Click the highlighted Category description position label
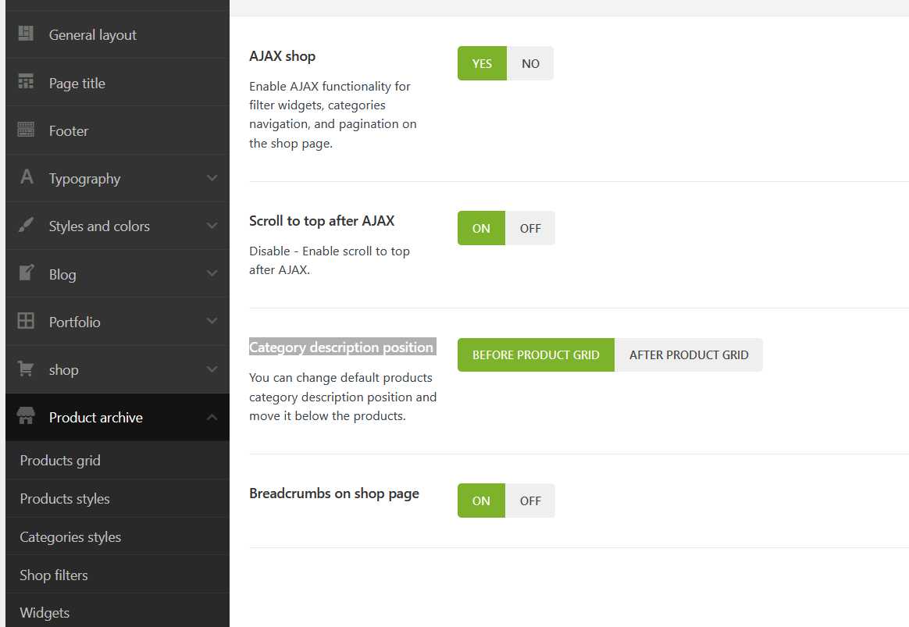Viewport: 909px width, 627px height. pyautogui.click(x=341, y=347)
